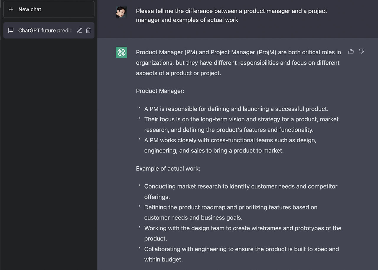Screen dimensions: 378x270
Task: Like the response with thumbs up
Action: 351,52
